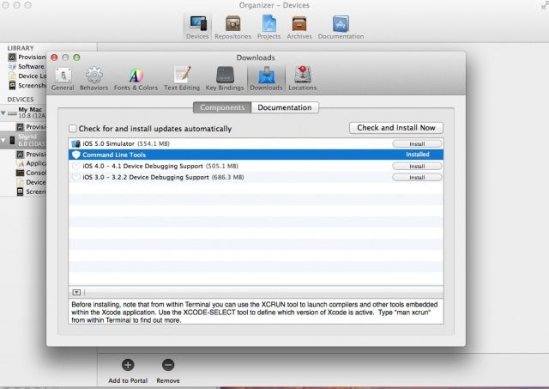Select Provisioning Profiles under My Mac

pos(31,127)
